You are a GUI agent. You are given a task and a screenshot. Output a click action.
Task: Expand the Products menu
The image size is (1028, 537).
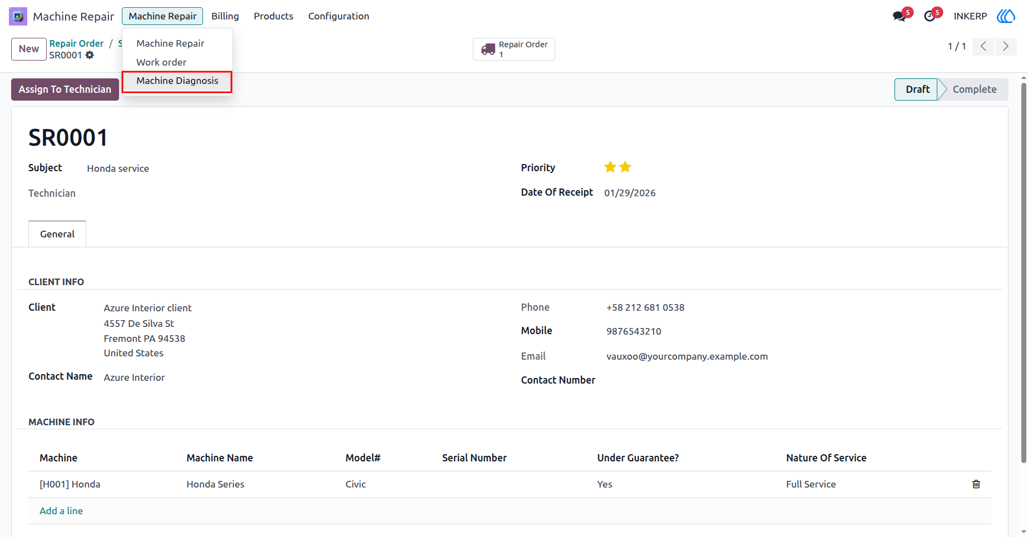pos(273,16)
